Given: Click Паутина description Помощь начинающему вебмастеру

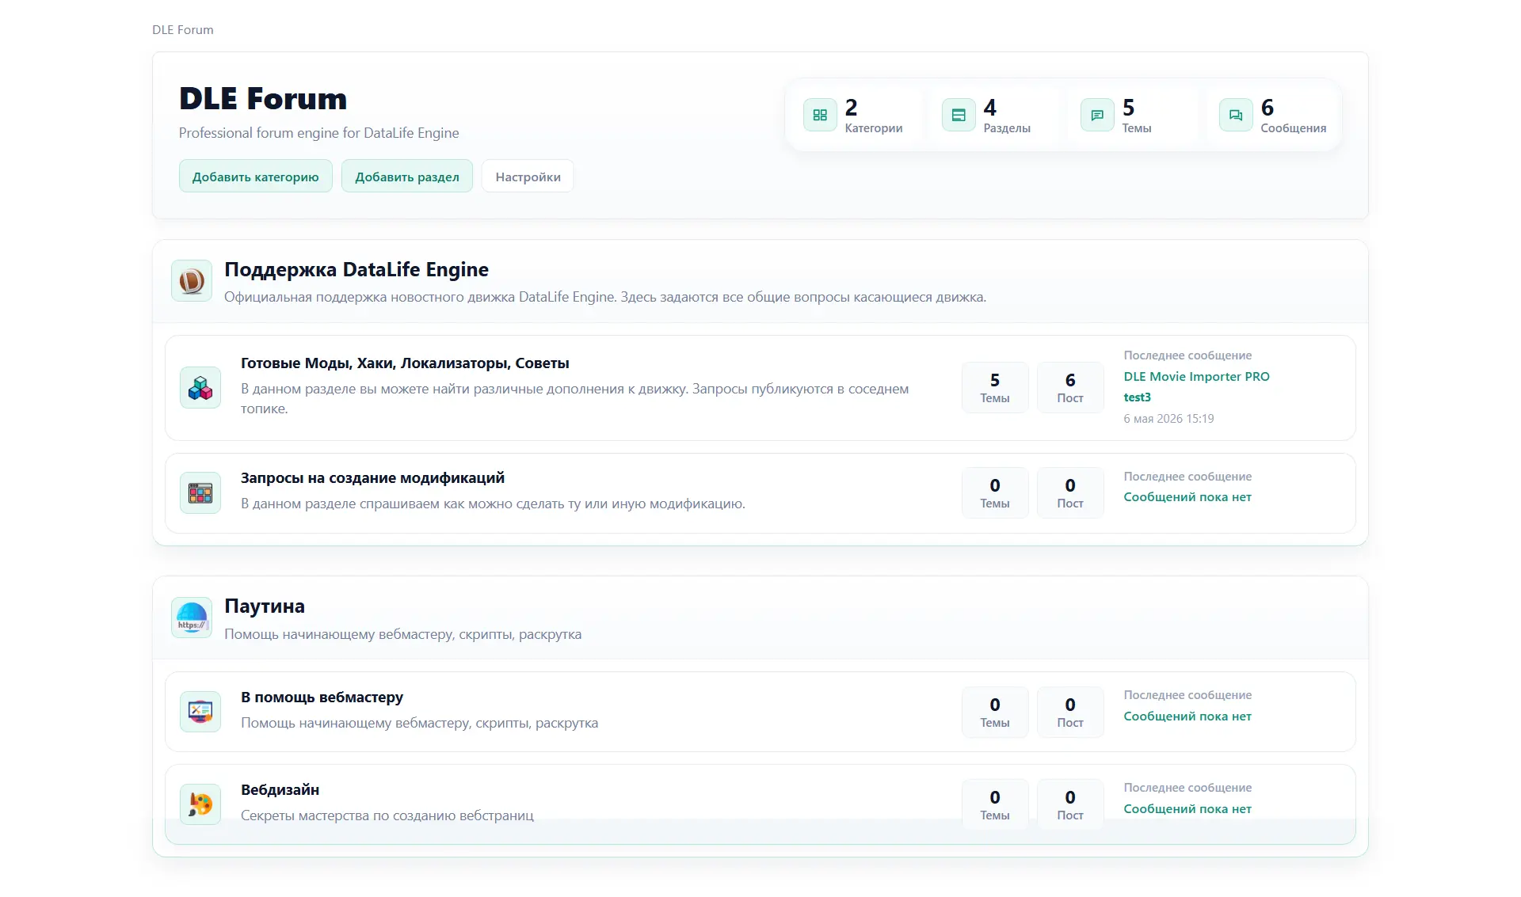Looking at the screenshot, I should pyautogui.click(x=402, y=634).
